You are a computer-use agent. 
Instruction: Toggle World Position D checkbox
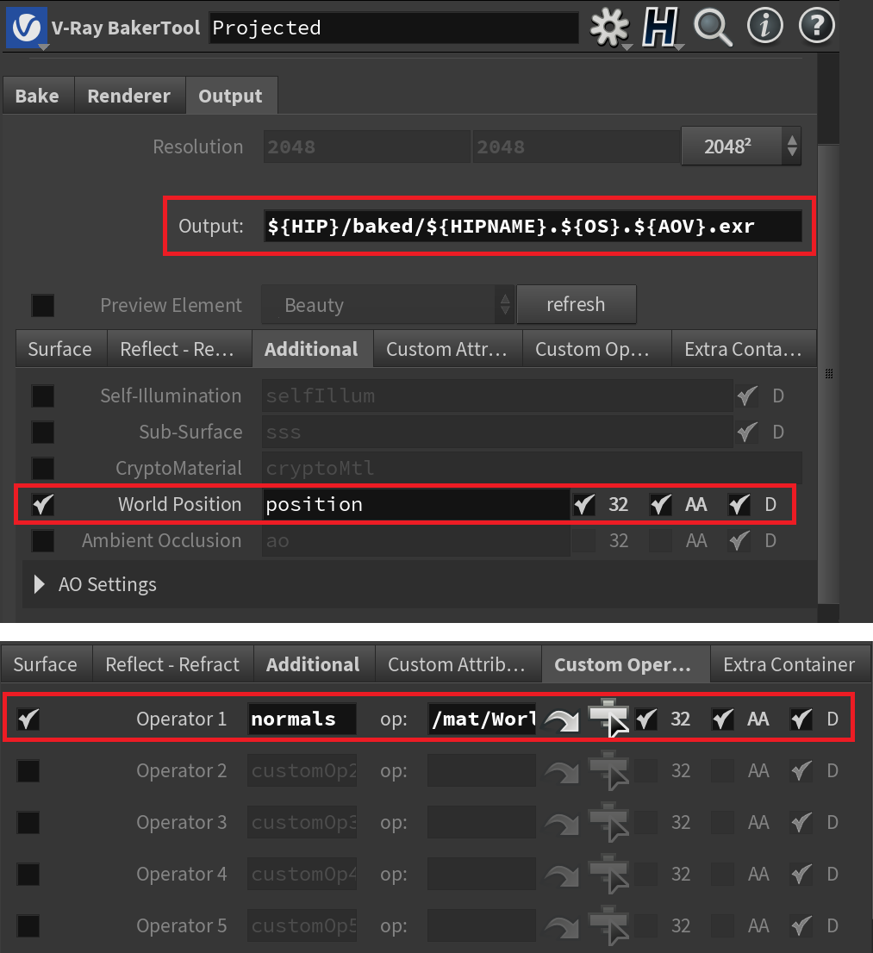(x=739, y=504)
